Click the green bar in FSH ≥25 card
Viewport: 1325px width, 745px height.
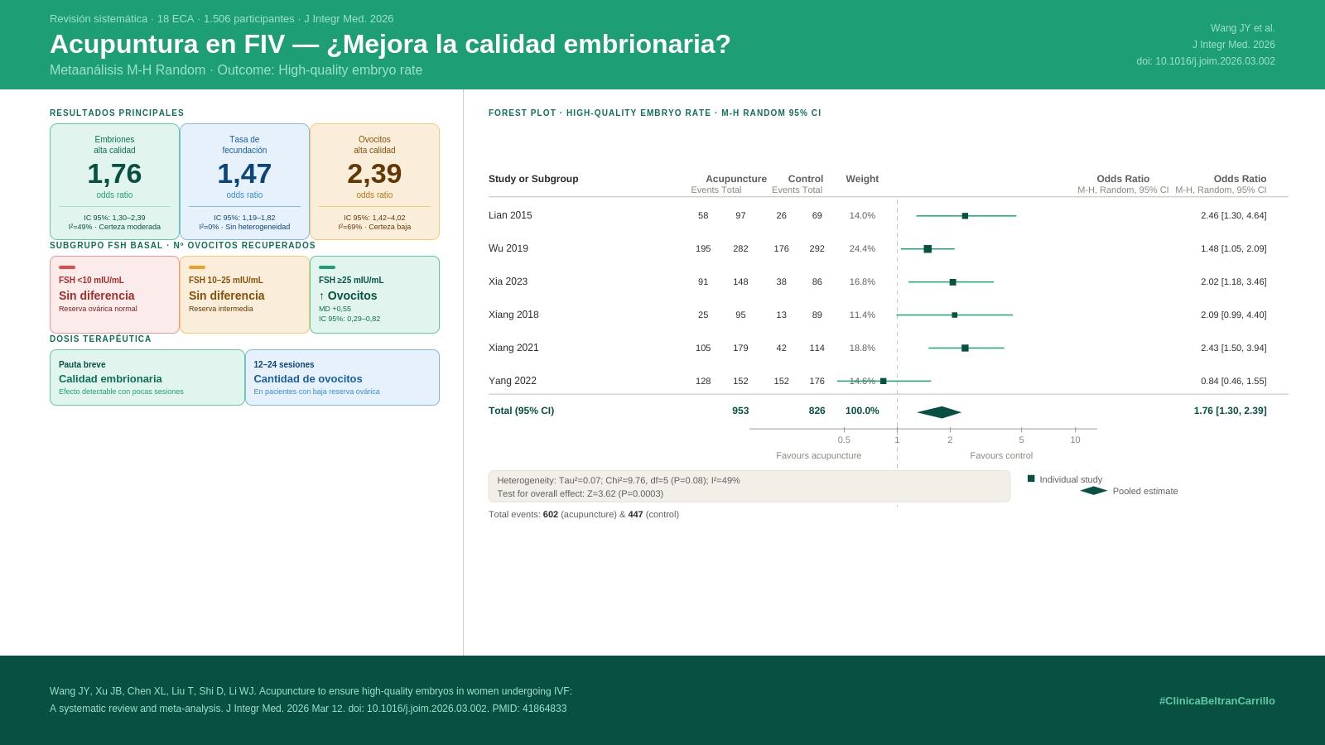tap(327, 267)
